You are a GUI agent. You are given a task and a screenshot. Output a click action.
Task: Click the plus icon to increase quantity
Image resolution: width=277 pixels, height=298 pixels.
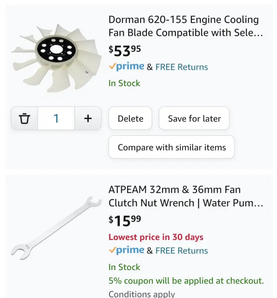click(88, 118)
